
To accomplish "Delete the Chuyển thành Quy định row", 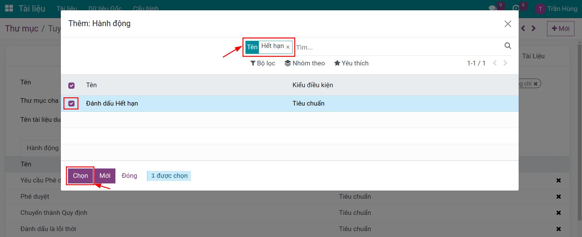I will [559, 213].
